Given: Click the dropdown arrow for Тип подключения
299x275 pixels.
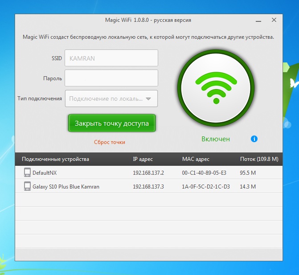Looking at the screenshot, I should (149, 99).
